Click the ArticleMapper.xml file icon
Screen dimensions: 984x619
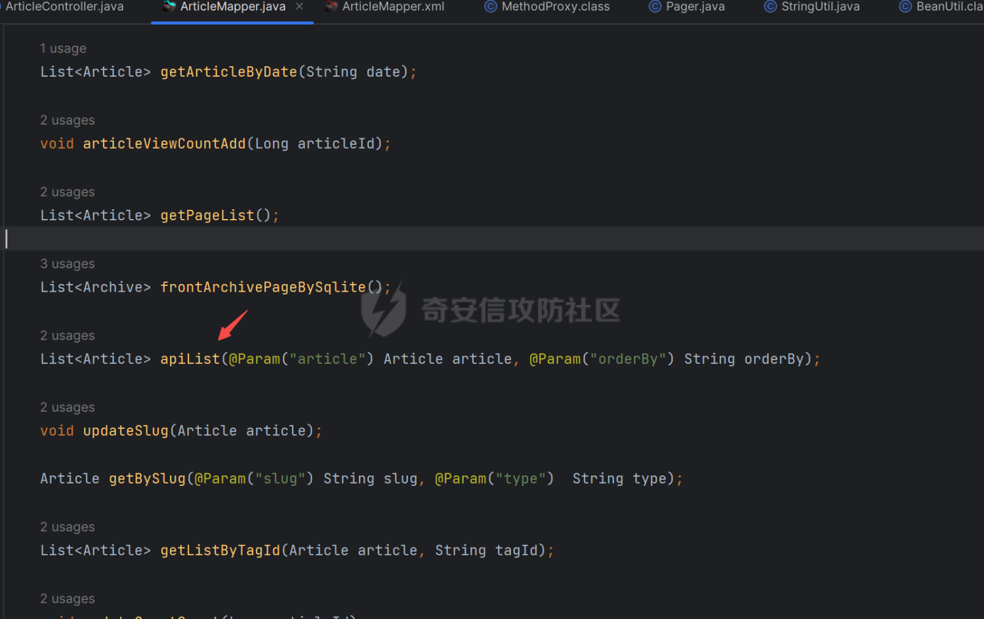click(331, 7)
